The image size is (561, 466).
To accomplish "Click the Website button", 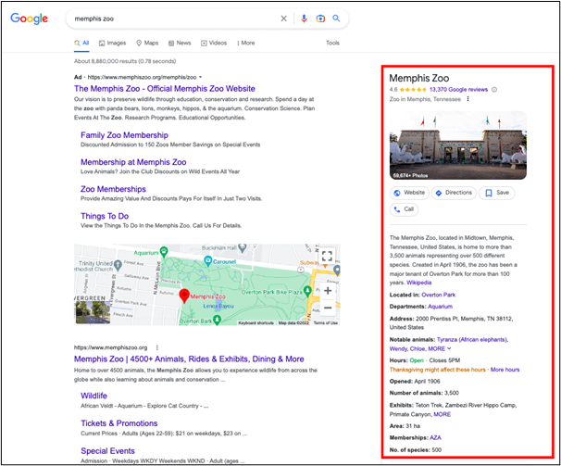I will point(409,193).
